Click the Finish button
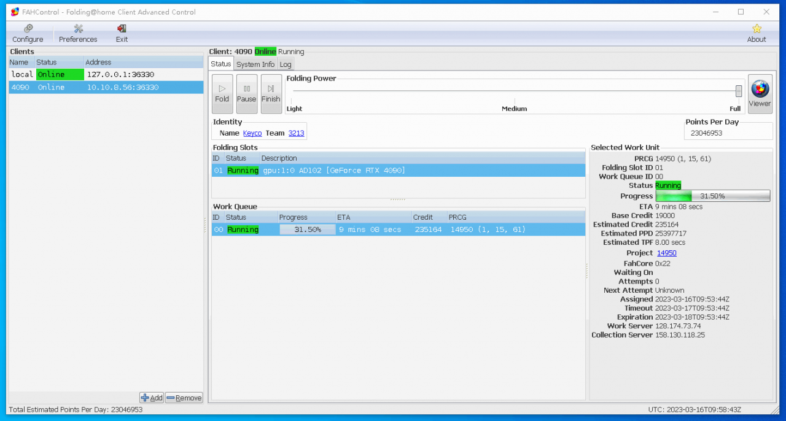 (x=271, y=94)
